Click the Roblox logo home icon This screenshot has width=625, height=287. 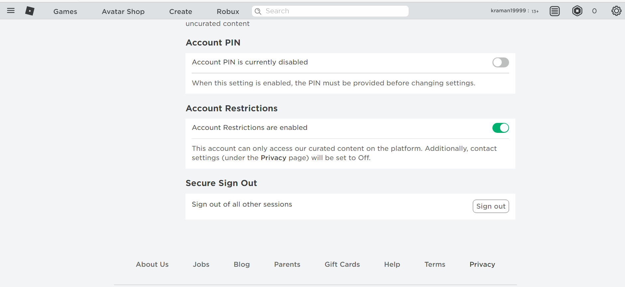click(x=30, y=11)
